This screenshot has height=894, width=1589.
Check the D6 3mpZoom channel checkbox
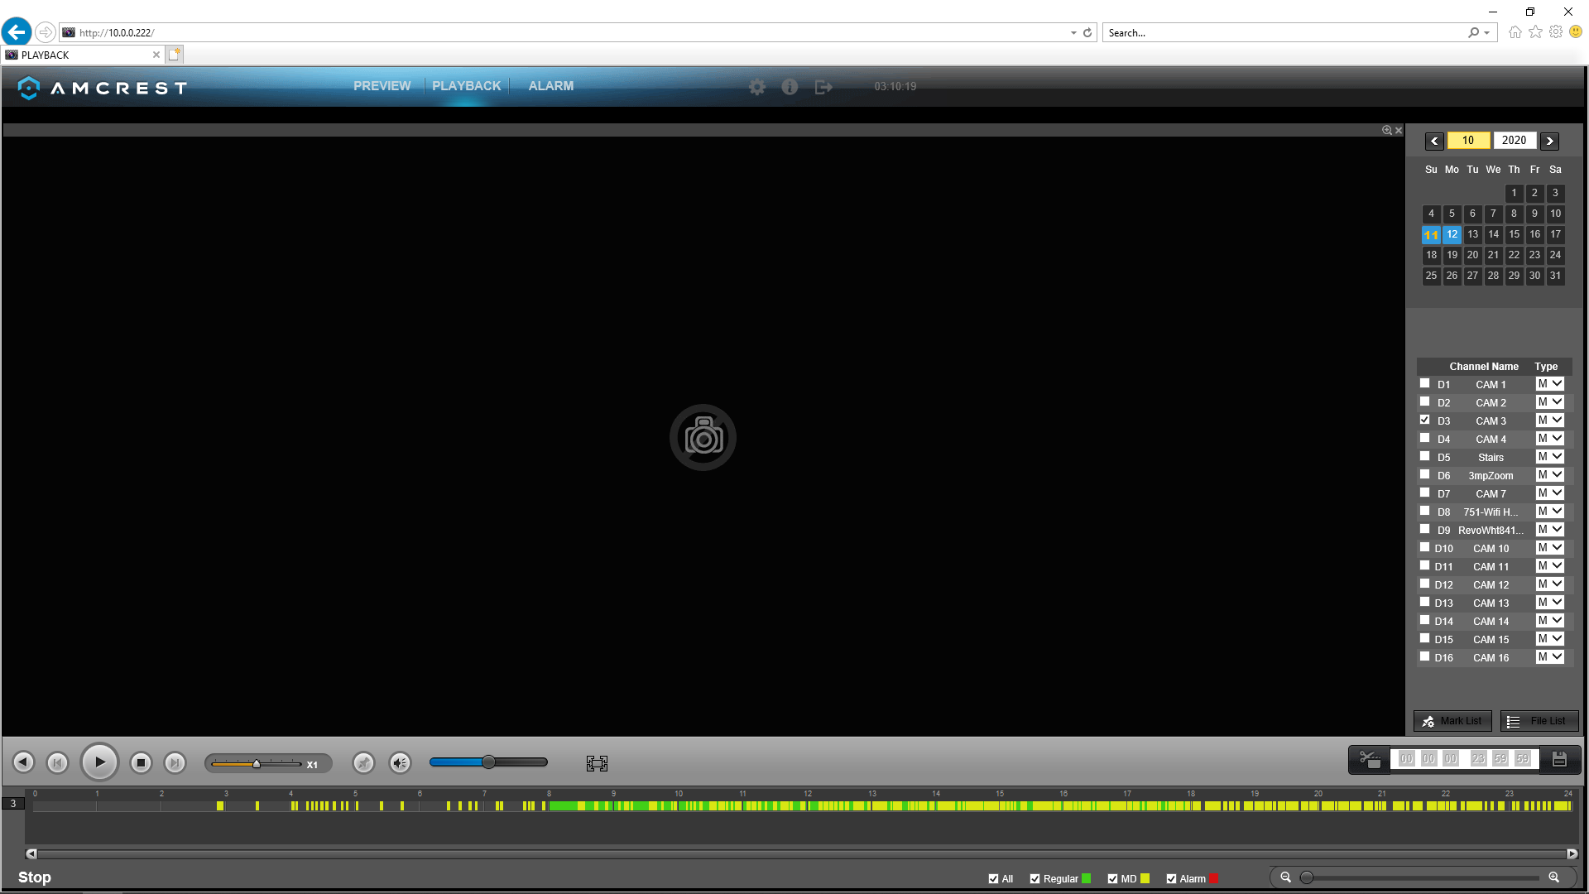coord(1424,474)
